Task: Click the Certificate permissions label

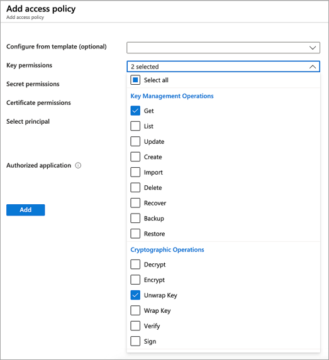Action: (x=38, y=102)
